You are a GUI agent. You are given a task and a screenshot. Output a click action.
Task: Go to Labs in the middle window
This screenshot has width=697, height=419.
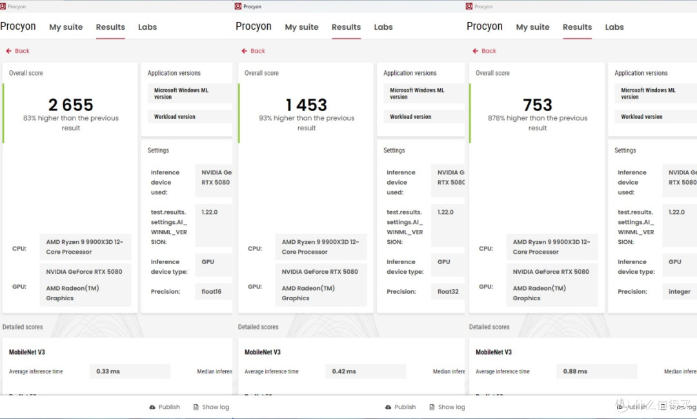coord(383,27)
